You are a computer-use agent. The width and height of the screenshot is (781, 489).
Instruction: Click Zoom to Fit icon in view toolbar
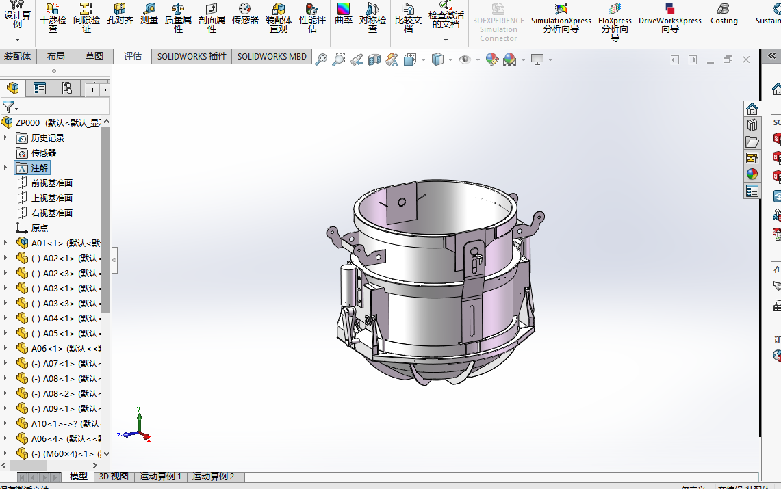click(321, 60)
